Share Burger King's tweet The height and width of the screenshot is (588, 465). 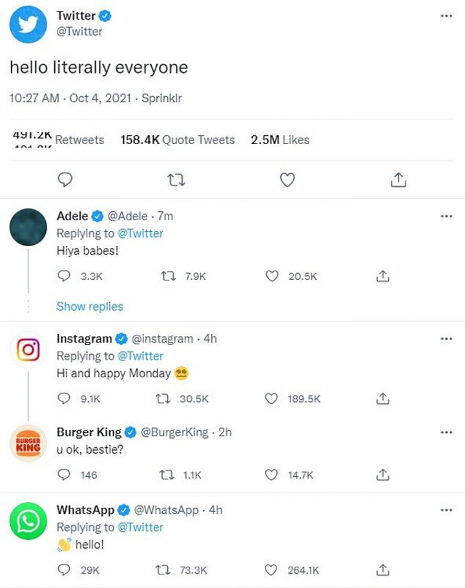(x=382, y=475)
